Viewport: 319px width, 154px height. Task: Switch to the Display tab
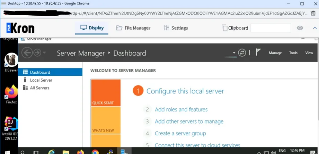(x=92, y=28)
